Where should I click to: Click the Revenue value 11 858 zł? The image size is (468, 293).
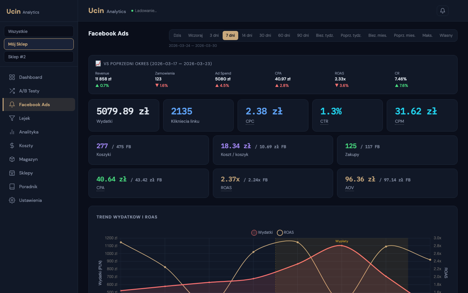point(103,79)
